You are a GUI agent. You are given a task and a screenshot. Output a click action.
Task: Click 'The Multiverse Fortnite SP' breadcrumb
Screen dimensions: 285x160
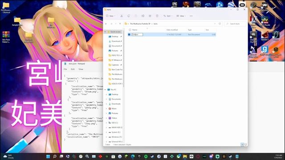click(140, 24)
